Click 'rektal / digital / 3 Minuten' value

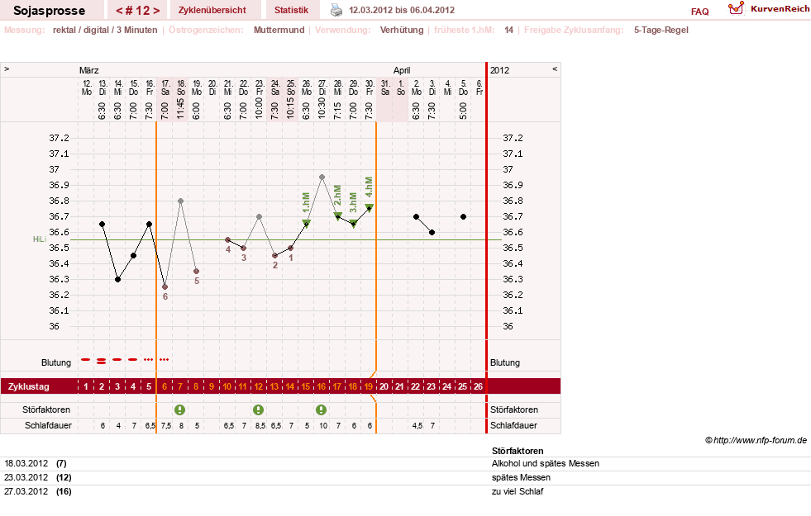[x=105, y=30]
